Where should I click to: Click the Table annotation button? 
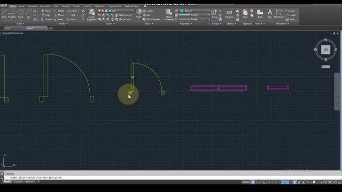290,19
